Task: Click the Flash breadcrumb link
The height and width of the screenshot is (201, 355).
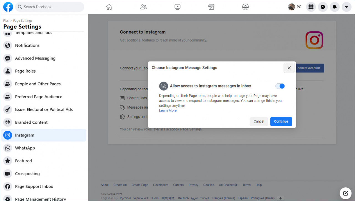Action: coord(7,20)
